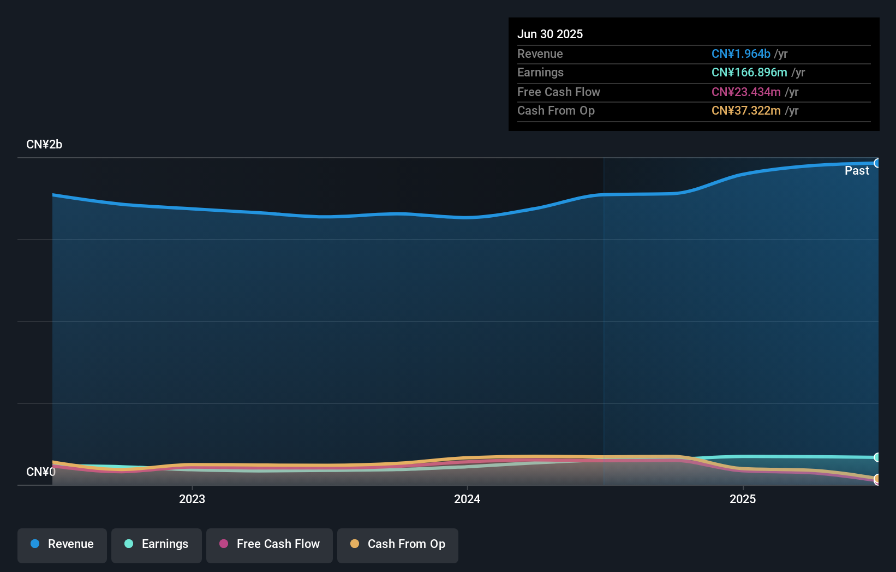This screenshot has width=896, height=572.
Task: Click the 2024 x-axis label
Action: pos(467,499)
